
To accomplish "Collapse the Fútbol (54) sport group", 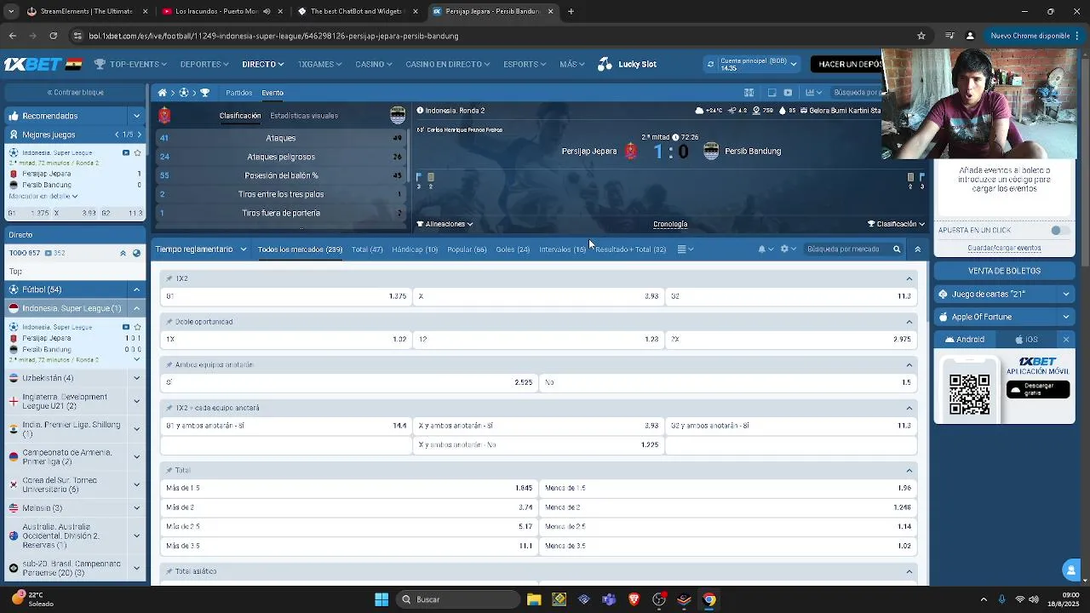I will click(x=136, y=289).
